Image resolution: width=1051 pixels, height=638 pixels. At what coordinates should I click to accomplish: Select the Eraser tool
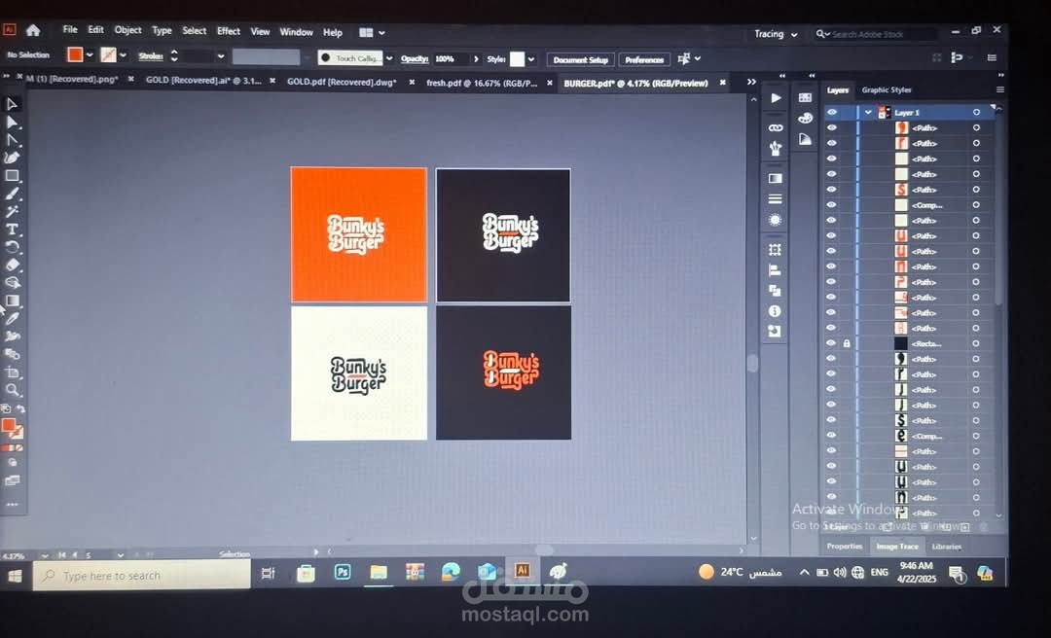[x=12, y=265]
